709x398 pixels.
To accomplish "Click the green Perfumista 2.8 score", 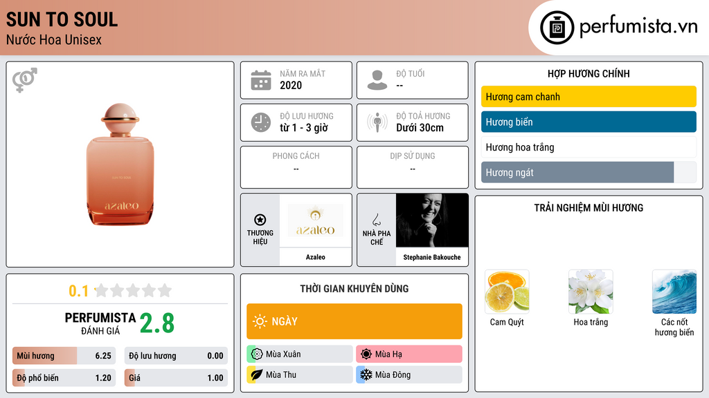I will [x=157, y=323].
